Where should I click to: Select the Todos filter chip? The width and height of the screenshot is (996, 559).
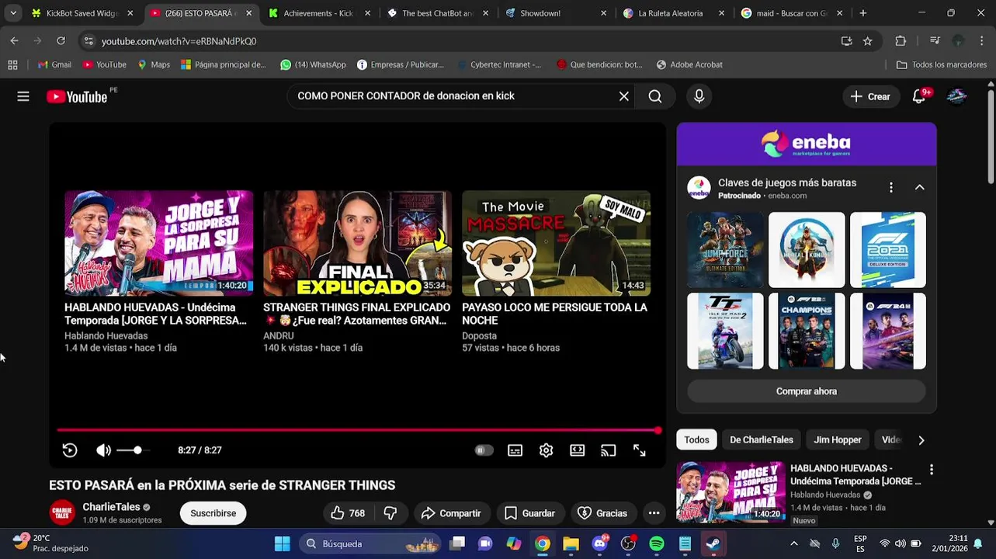click(696, 439)
